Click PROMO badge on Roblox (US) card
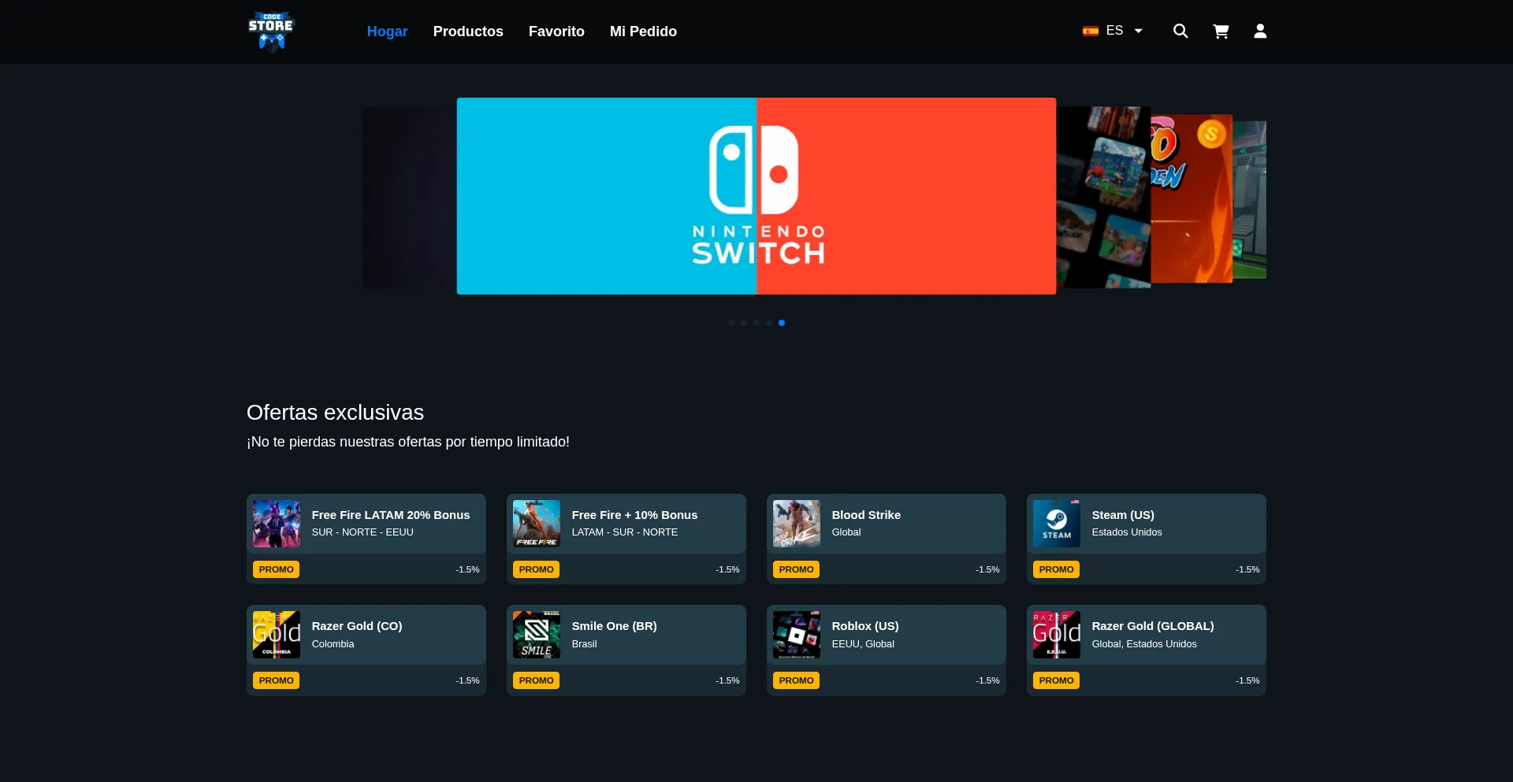1513x782 pixels. [796, 680]
